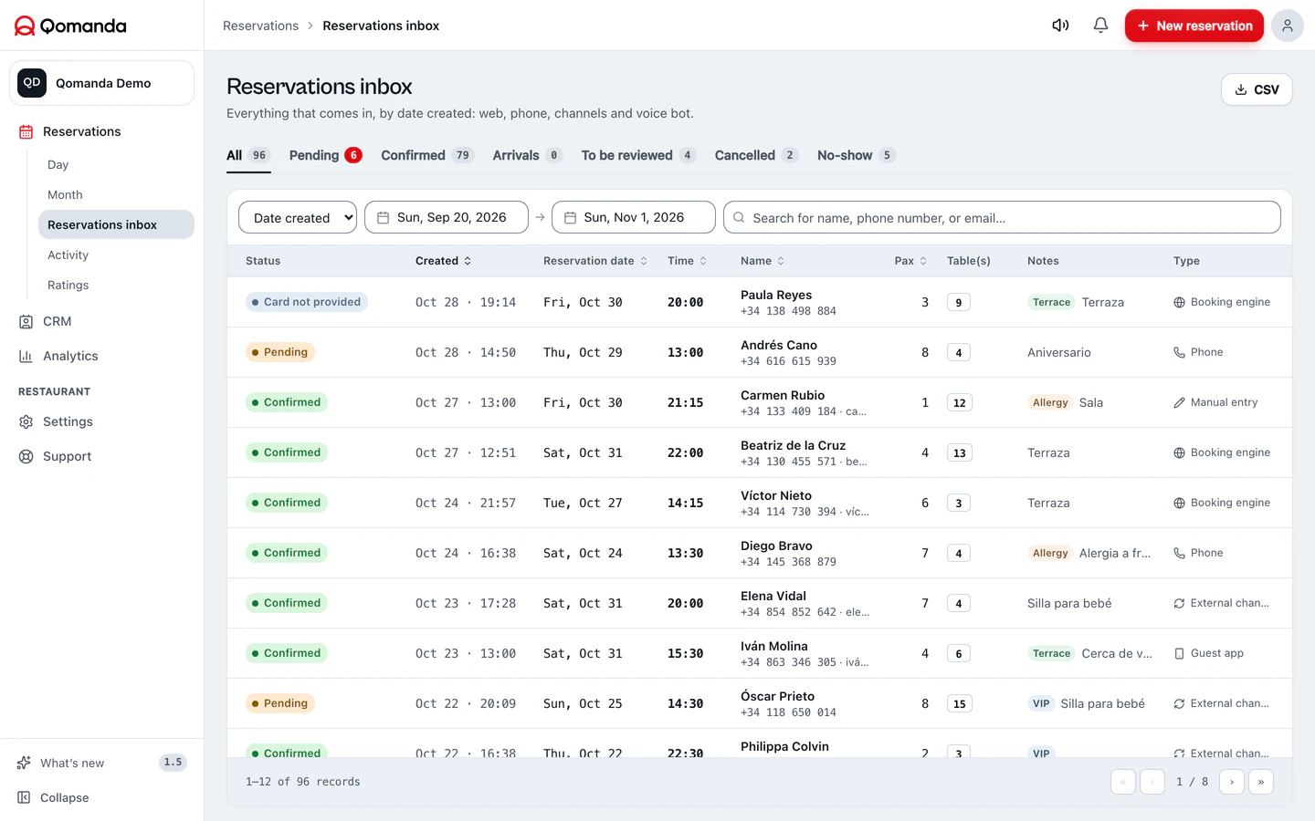
Task: Go to the next page of records
Action: (x=1232, y=782)
